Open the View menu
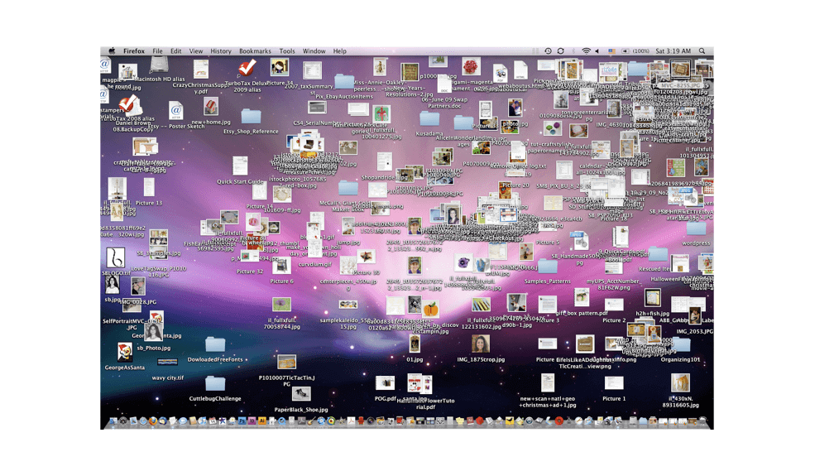Viewport: 815px width, 476px height. coord(195,51)
